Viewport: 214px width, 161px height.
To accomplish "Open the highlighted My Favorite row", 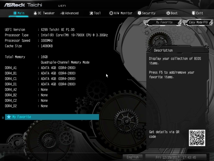I will pos(52,117).
